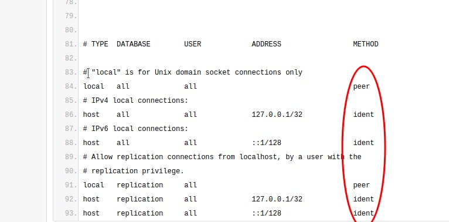Click line number 93 in gutter
449x222 pixels.
(x=71, y=213)
